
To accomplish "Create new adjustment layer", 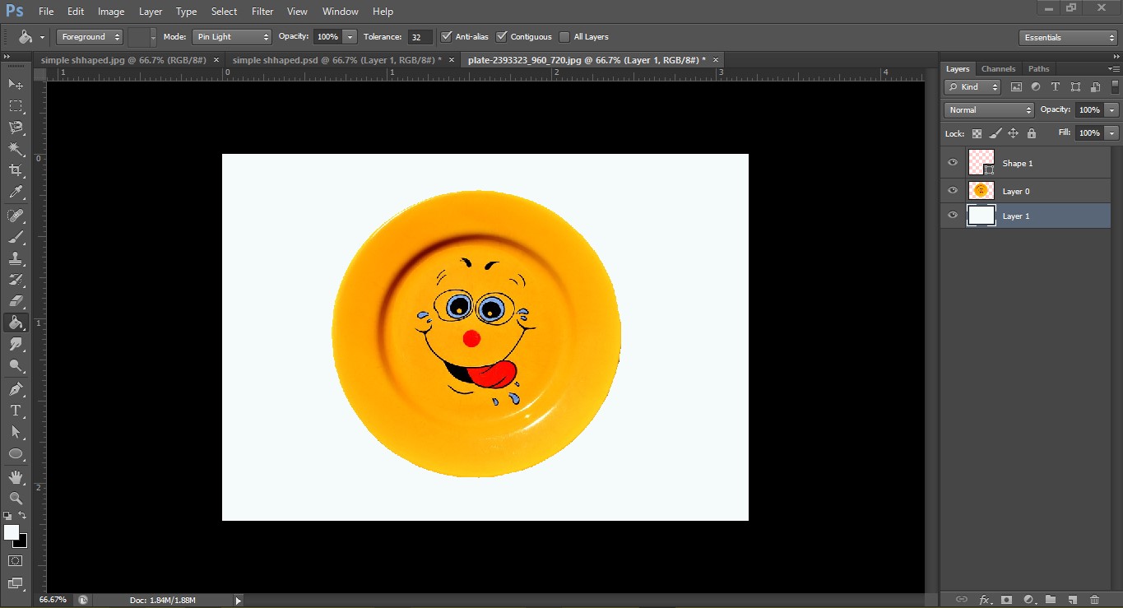I will click(1028, 600).
